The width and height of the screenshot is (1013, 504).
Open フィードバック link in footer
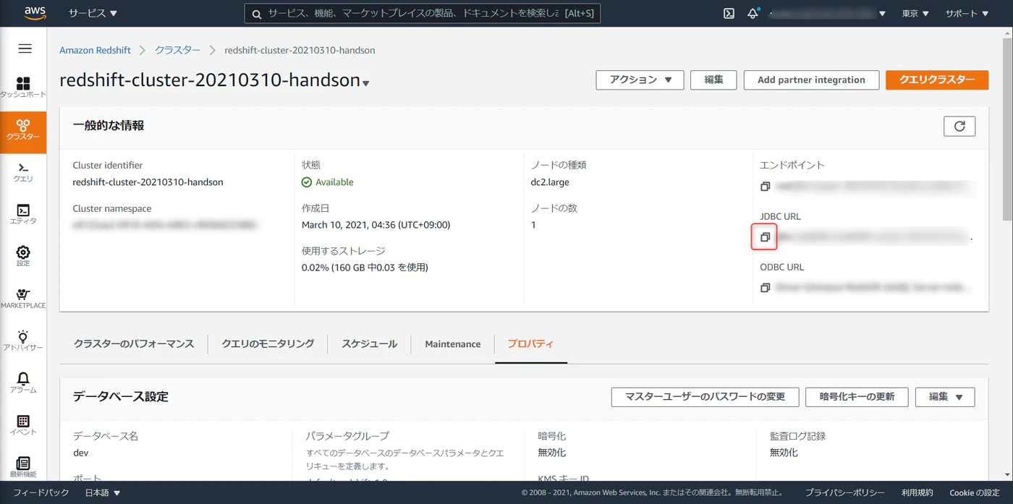pyautogui.click(x=41, y=492)
